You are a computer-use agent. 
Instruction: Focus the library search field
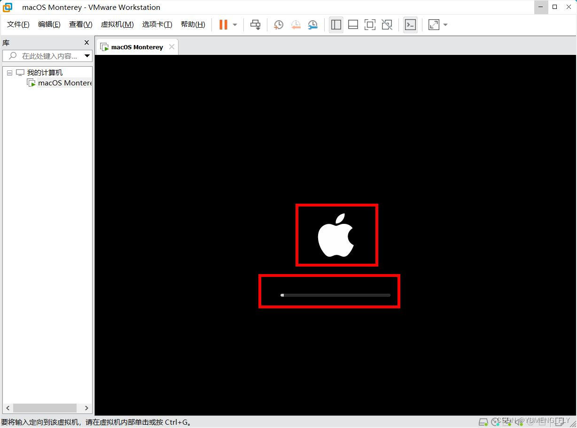click(47, 56)
